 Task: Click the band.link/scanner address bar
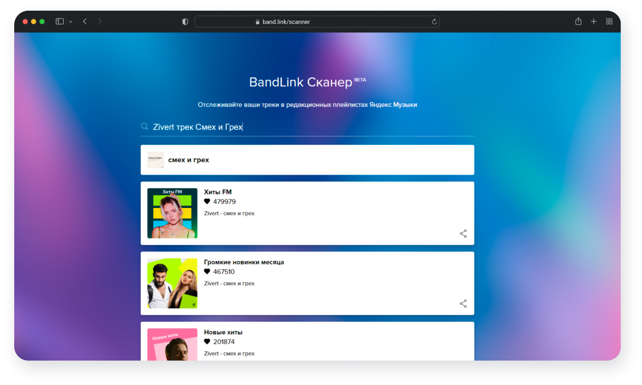pyautogui.click(x=311, y=22)
